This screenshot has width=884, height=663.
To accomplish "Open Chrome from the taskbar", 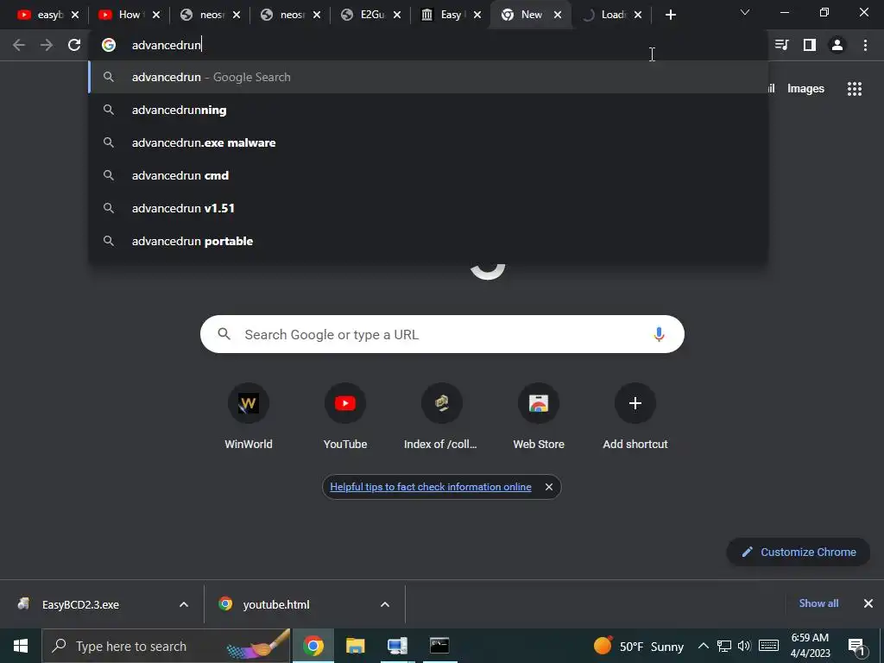I will (313, 646).
